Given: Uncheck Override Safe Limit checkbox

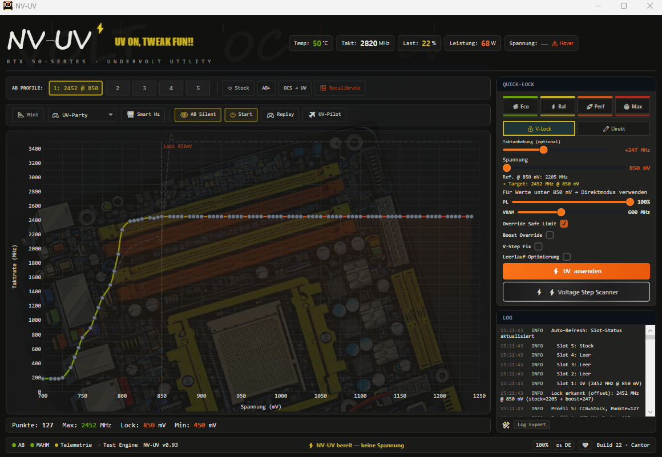Looking at the screenshot, I should pos(564,224).
